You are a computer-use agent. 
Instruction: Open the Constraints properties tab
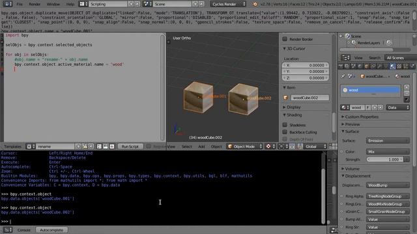point(373,66)
